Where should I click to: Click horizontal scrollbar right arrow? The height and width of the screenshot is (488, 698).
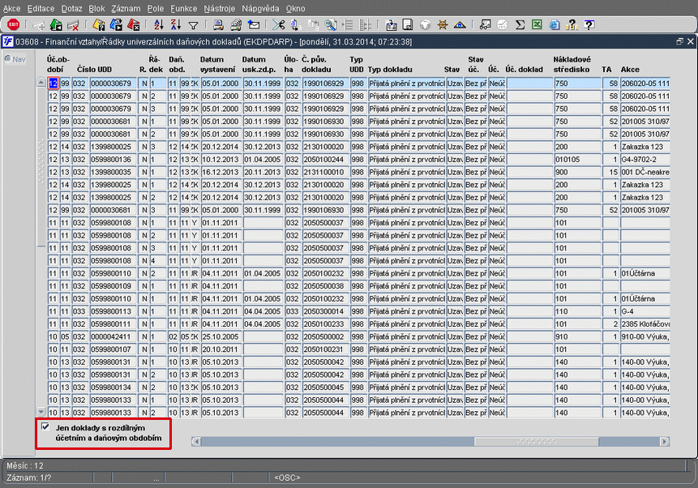click(x=665, y=442)
